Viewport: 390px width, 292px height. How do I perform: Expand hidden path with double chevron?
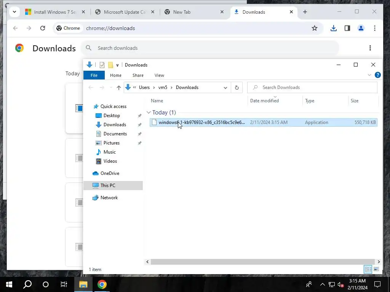tap(134, 87)
